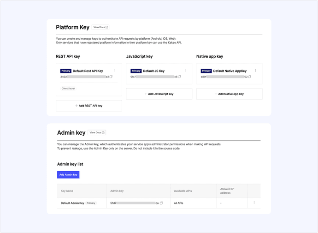Select the Default JS Key name
Image resolution: width=318 pixels, height=233 pixels.
pyautogui.click(x=154, y=71)
